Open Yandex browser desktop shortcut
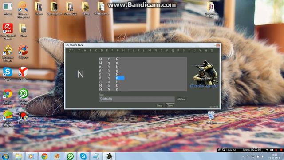This screenshot has width=284, height=160. tap(23, 73)
